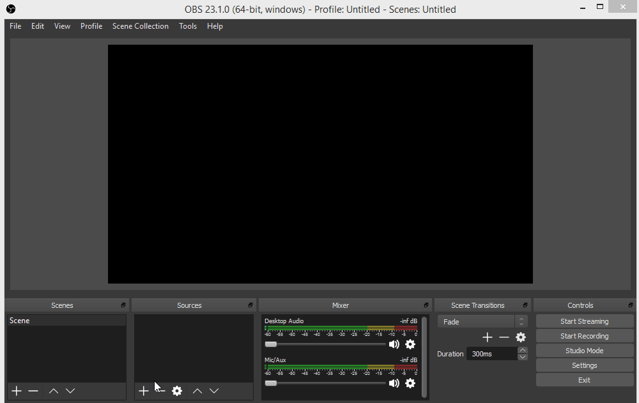
Task: Open the Tools menu
Action: click(188, 26)
